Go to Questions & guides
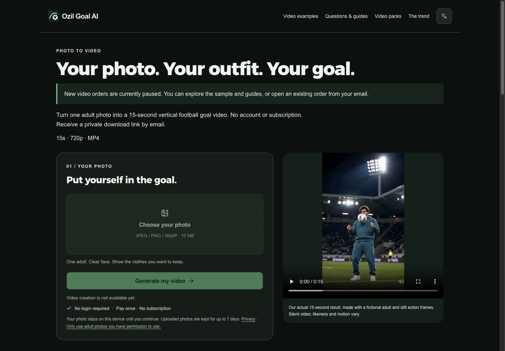Viewport: 505px width, 351px height. [x=346, y=16]
